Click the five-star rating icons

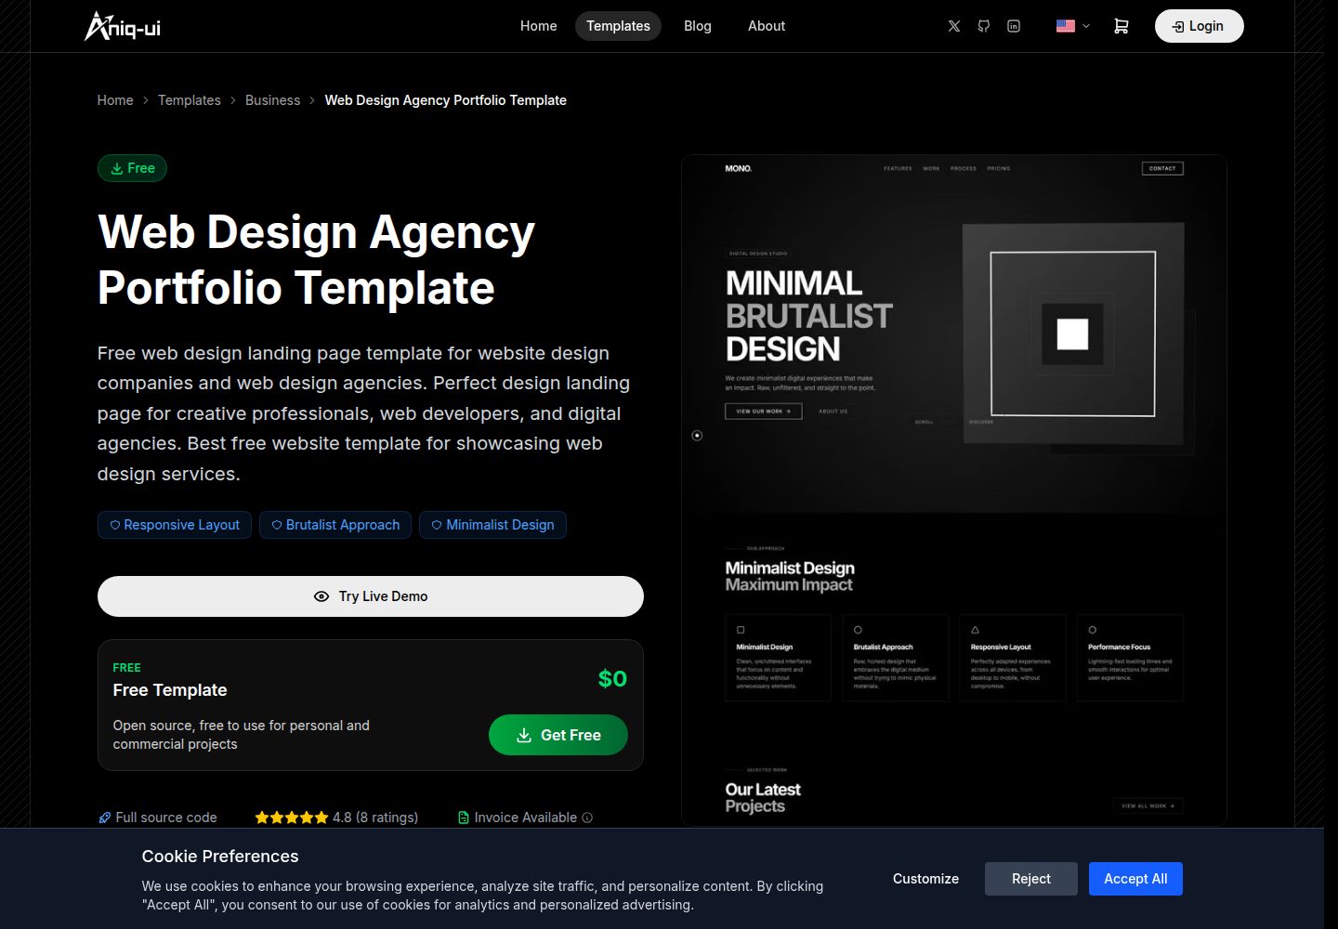coord(292,818)
